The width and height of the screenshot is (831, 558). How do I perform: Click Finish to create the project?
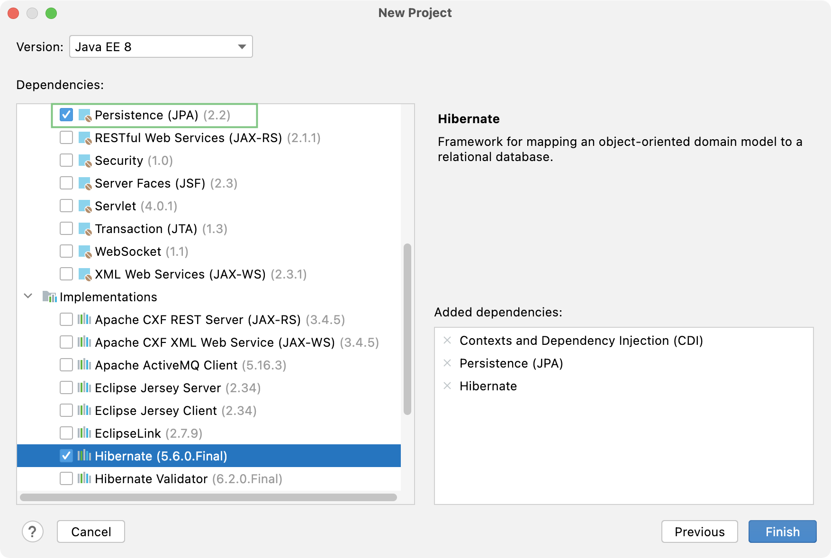[782, 531]
